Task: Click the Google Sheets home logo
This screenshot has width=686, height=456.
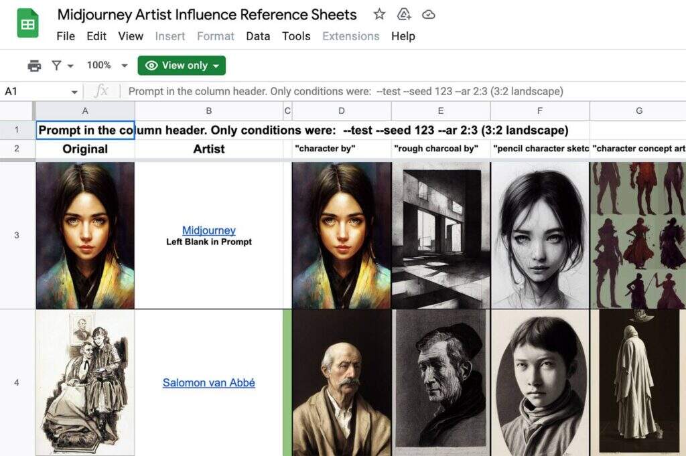Action: pyautogui.click(x=27, y=24)
